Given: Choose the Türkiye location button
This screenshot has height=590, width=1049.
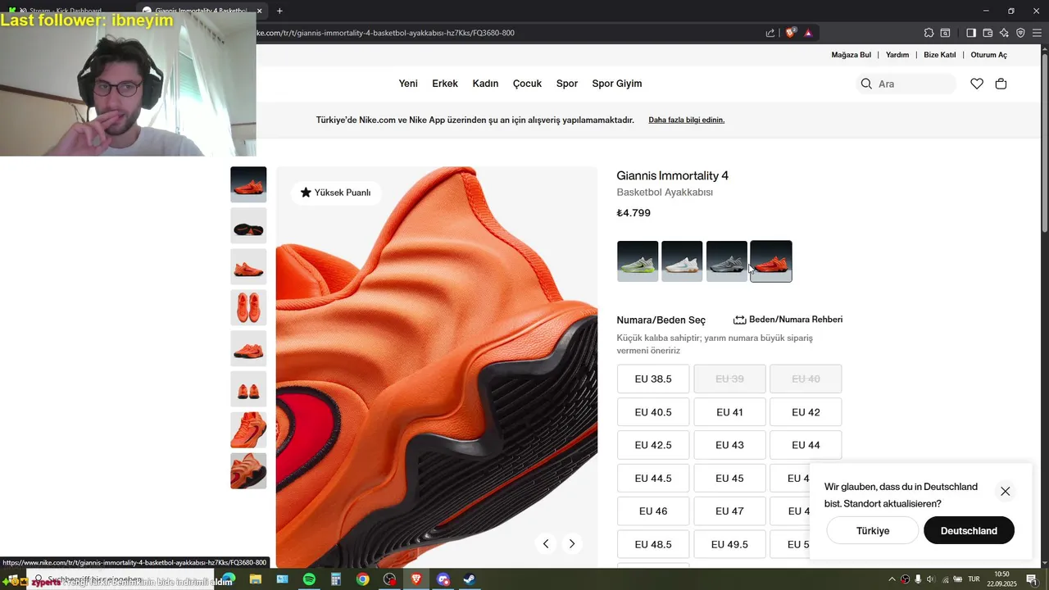Looking at the screenshot, I should point(873,530).
